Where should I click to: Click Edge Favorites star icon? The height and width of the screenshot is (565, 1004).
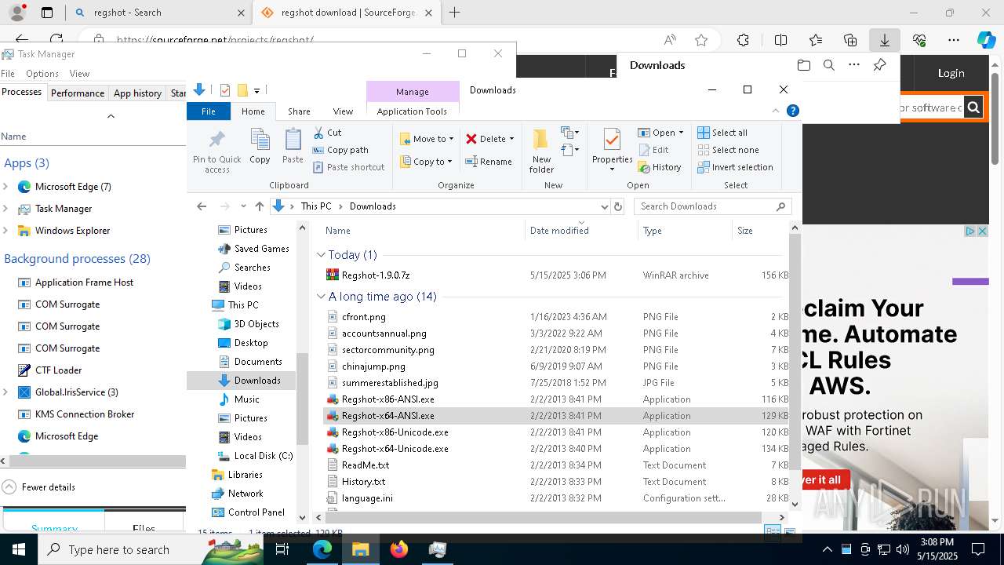tap(701, 40)
